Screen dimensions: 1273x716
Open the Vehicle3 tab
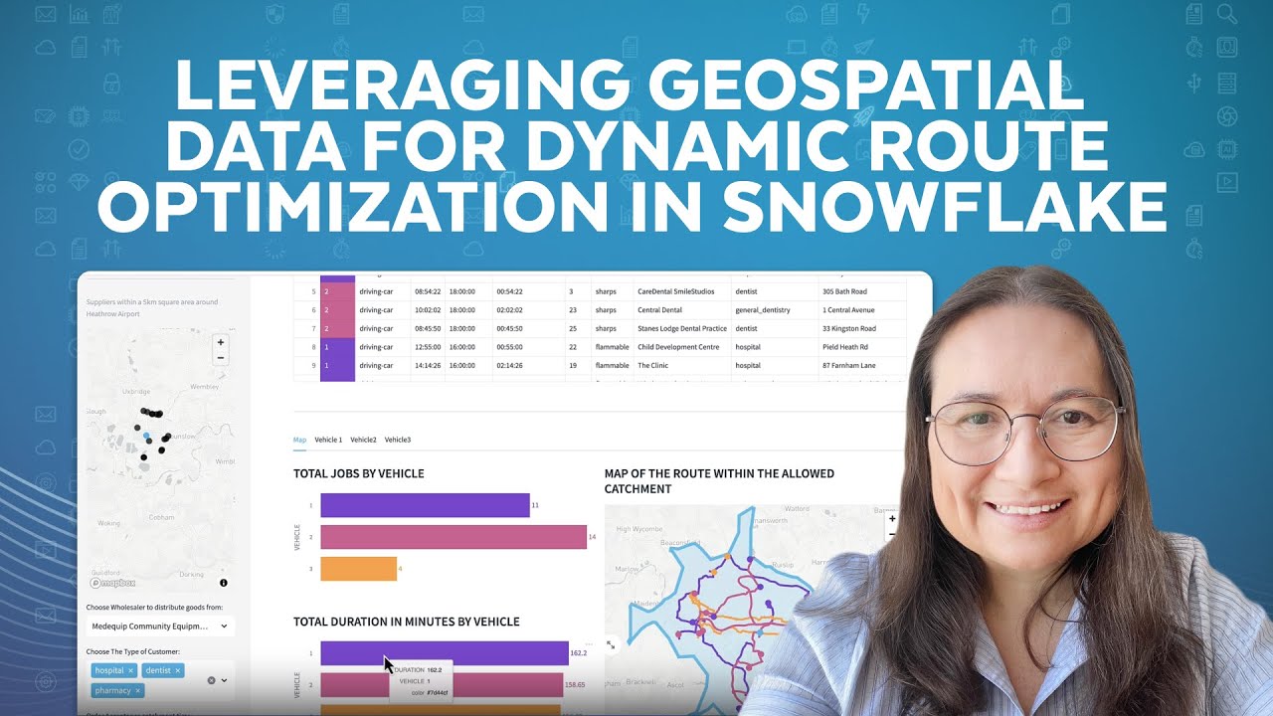point(398,440)
